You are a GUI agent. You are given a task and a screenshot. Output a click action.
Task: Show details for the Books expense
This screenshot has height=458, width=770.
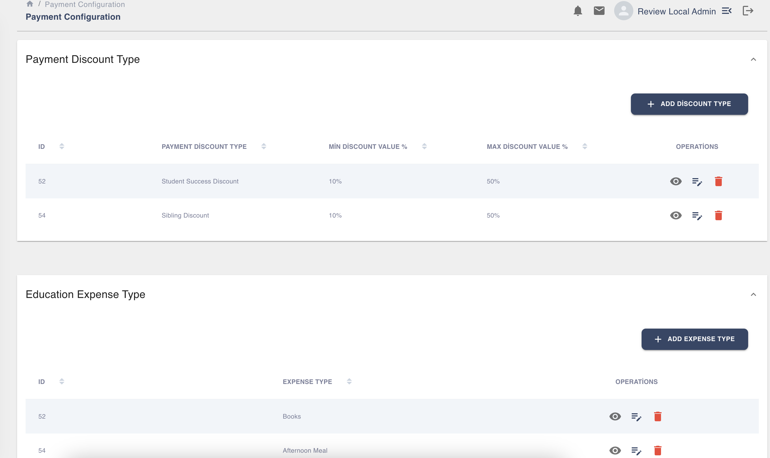615,416
